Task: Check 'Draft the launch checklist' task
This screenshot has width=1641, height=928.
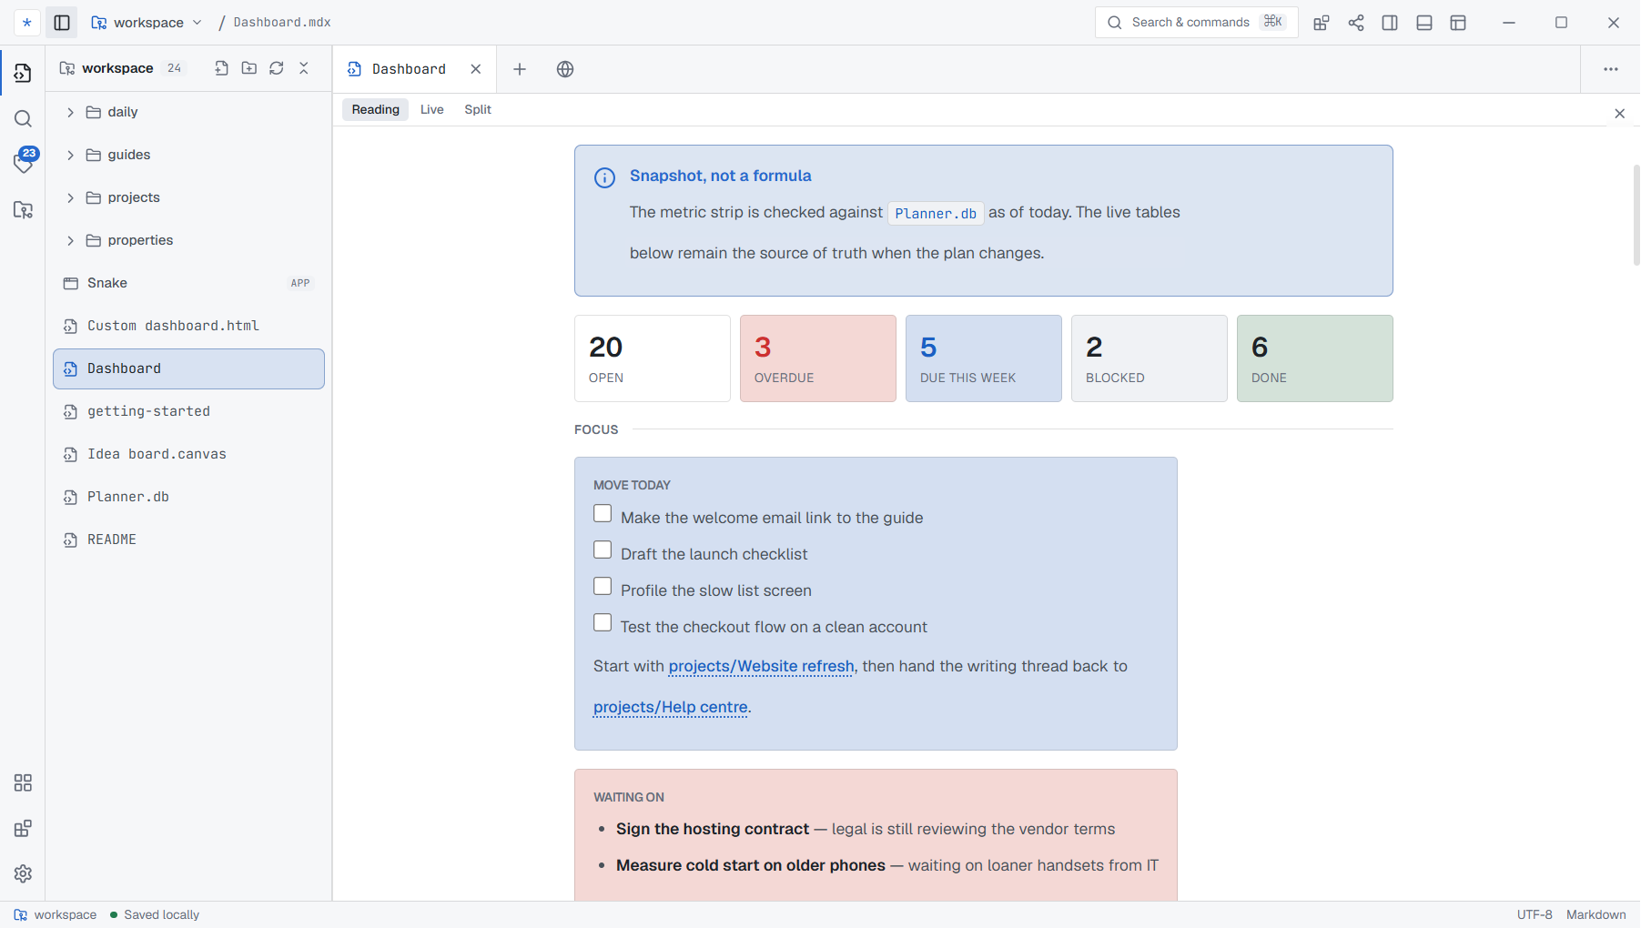Action: 603,550
